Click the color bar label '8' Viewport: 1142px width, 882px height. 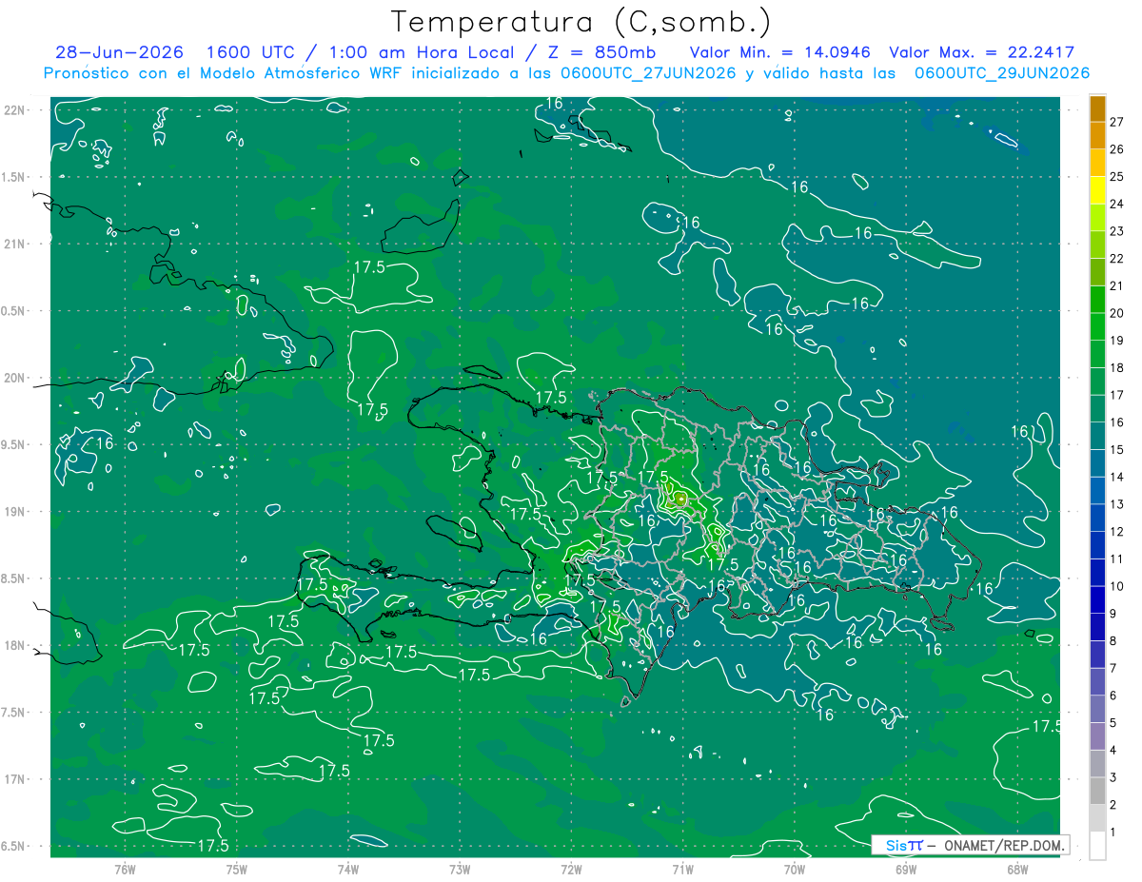pos(1113,641)
